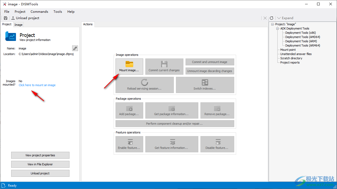Click the save project icon in toolbar
Screen dimensions: 337x189
[6, 18]
